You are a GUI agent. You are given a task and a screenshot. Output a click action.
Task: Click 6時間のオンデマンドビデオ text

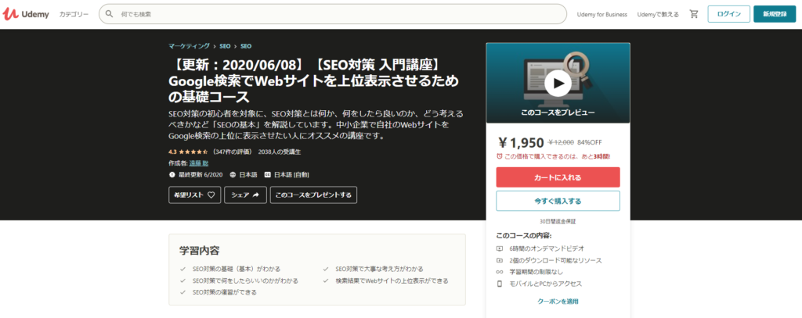[x=547, y=248]
